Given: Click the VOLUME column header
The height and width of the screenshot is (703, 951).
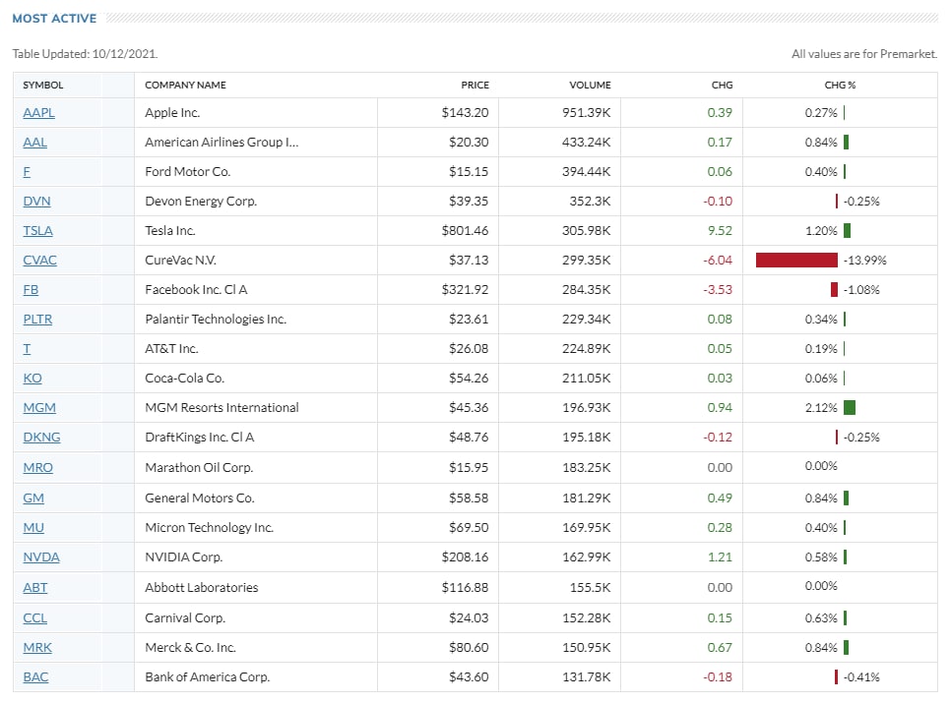Looking at the screenshot, I should point(590,86).
